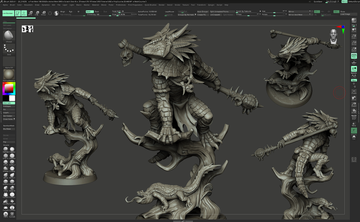Adjust the Z Intensity slider
This screenshot has height=222, width=360.
(98, 15)
